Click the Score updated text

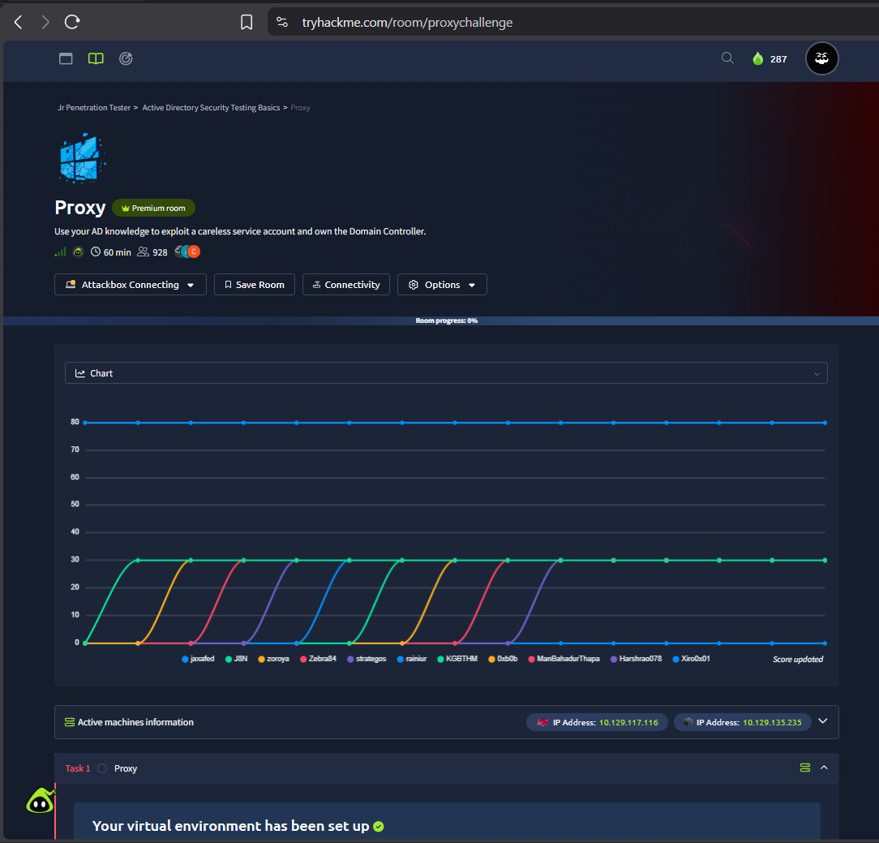pos(798,660)
